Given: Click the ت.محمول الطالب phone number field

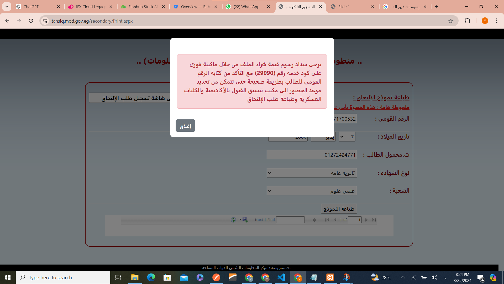Looking at the screenshot, I should pos(312,154).
